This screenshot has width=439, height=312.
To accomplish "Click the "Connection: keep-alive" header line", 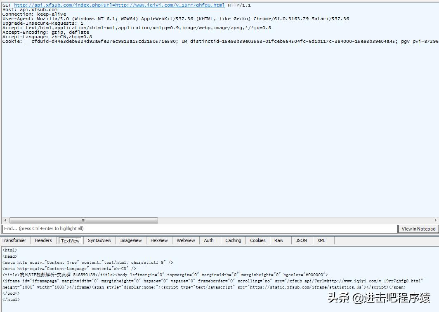I will (34, 14).
